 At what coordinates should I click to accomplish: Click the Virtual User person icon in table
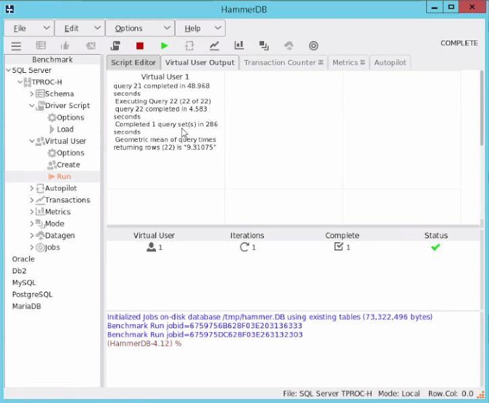coord(151,247)
